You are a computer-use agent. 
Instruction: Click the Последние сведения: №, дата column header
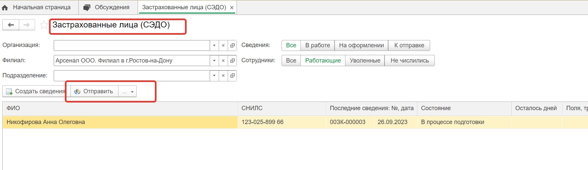pyautogui.click(x=372, y=108)
